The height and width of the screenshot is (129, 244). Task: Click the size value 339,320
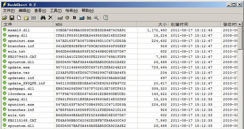click(159, 89)
